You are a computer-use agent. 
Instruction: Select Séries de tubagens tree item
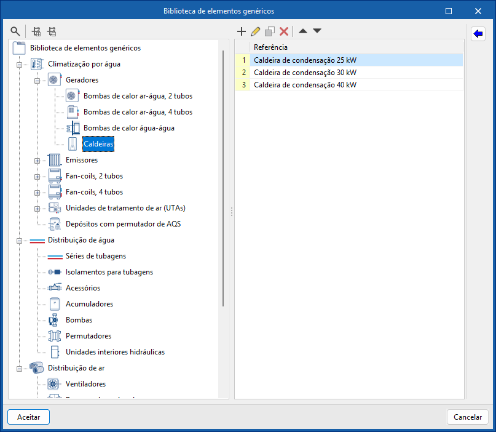coord(95,256)
